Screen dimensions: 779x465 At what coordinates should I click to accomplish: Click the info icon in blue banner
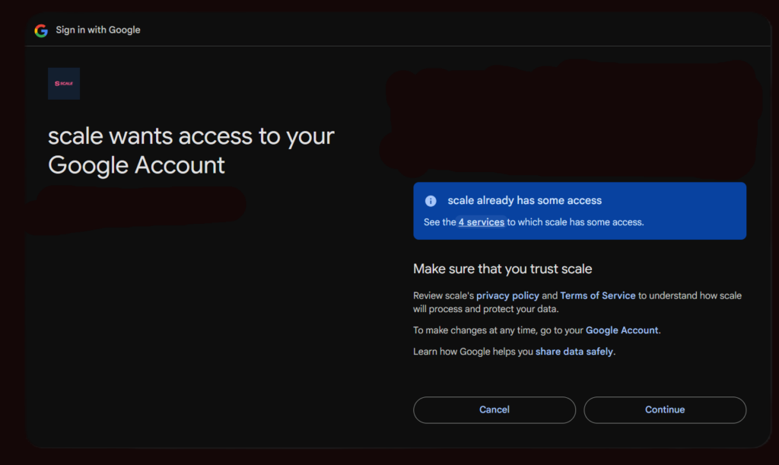pos(431,201)
